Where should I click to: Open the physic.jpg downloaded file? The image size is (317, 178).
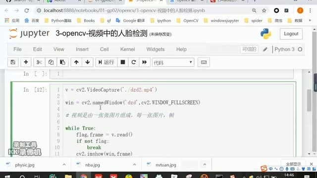coord(25,165)
